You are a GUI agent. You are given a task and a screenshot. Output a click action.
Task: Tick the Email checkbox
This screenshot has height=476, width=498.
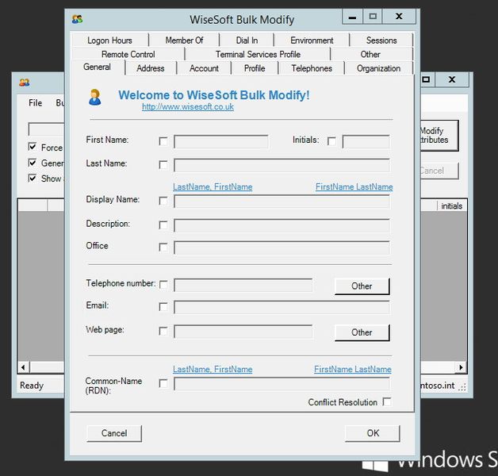coord(163,307)
